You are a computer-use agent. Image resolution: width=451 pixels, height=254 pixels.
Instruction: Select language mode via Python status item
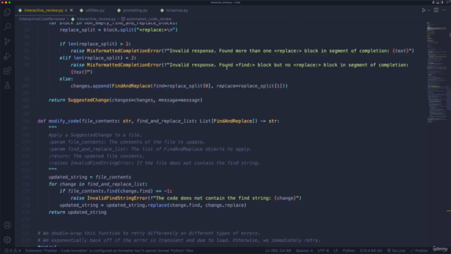pyautogui.click(x=349, y=250)
